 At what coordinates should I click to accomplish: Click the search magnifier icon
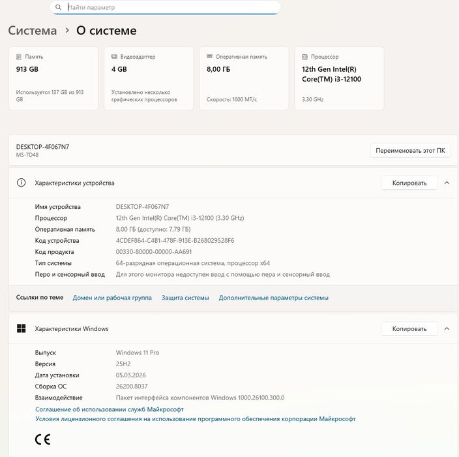[x=58, y=7]
